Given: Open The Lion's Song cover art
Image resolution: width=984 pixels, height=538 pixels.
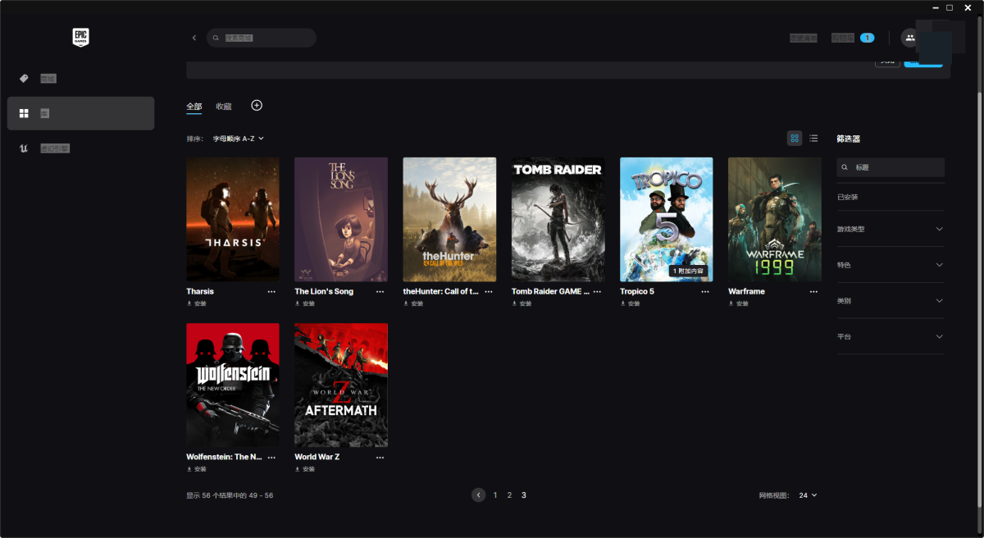Looking at the screenshot, I should [341, 219].
